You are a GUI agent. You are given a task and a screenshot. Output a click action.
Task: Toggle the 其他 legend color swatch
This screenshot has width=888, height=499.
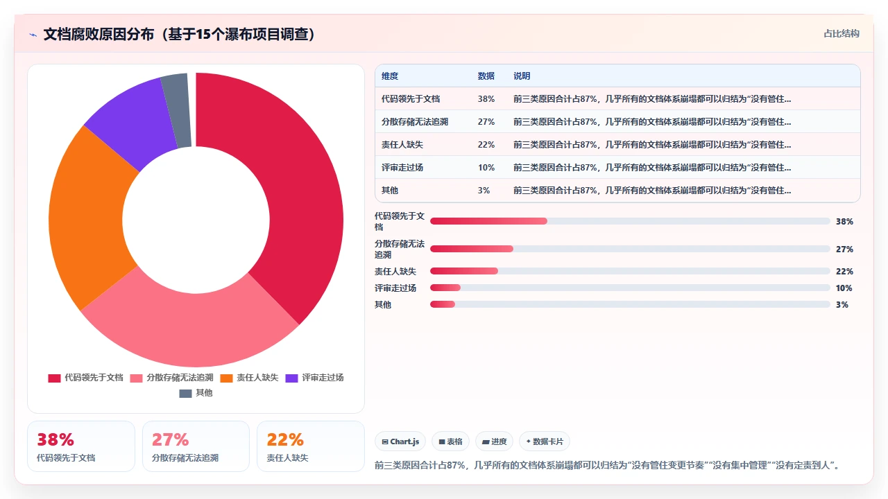(185, 393)
